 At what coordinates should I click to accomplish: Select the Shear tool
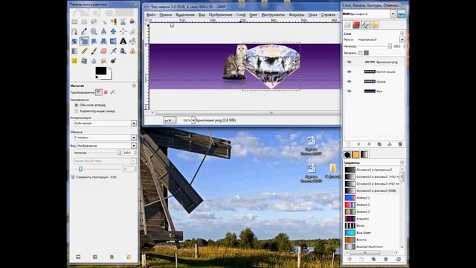pos(94,41)
